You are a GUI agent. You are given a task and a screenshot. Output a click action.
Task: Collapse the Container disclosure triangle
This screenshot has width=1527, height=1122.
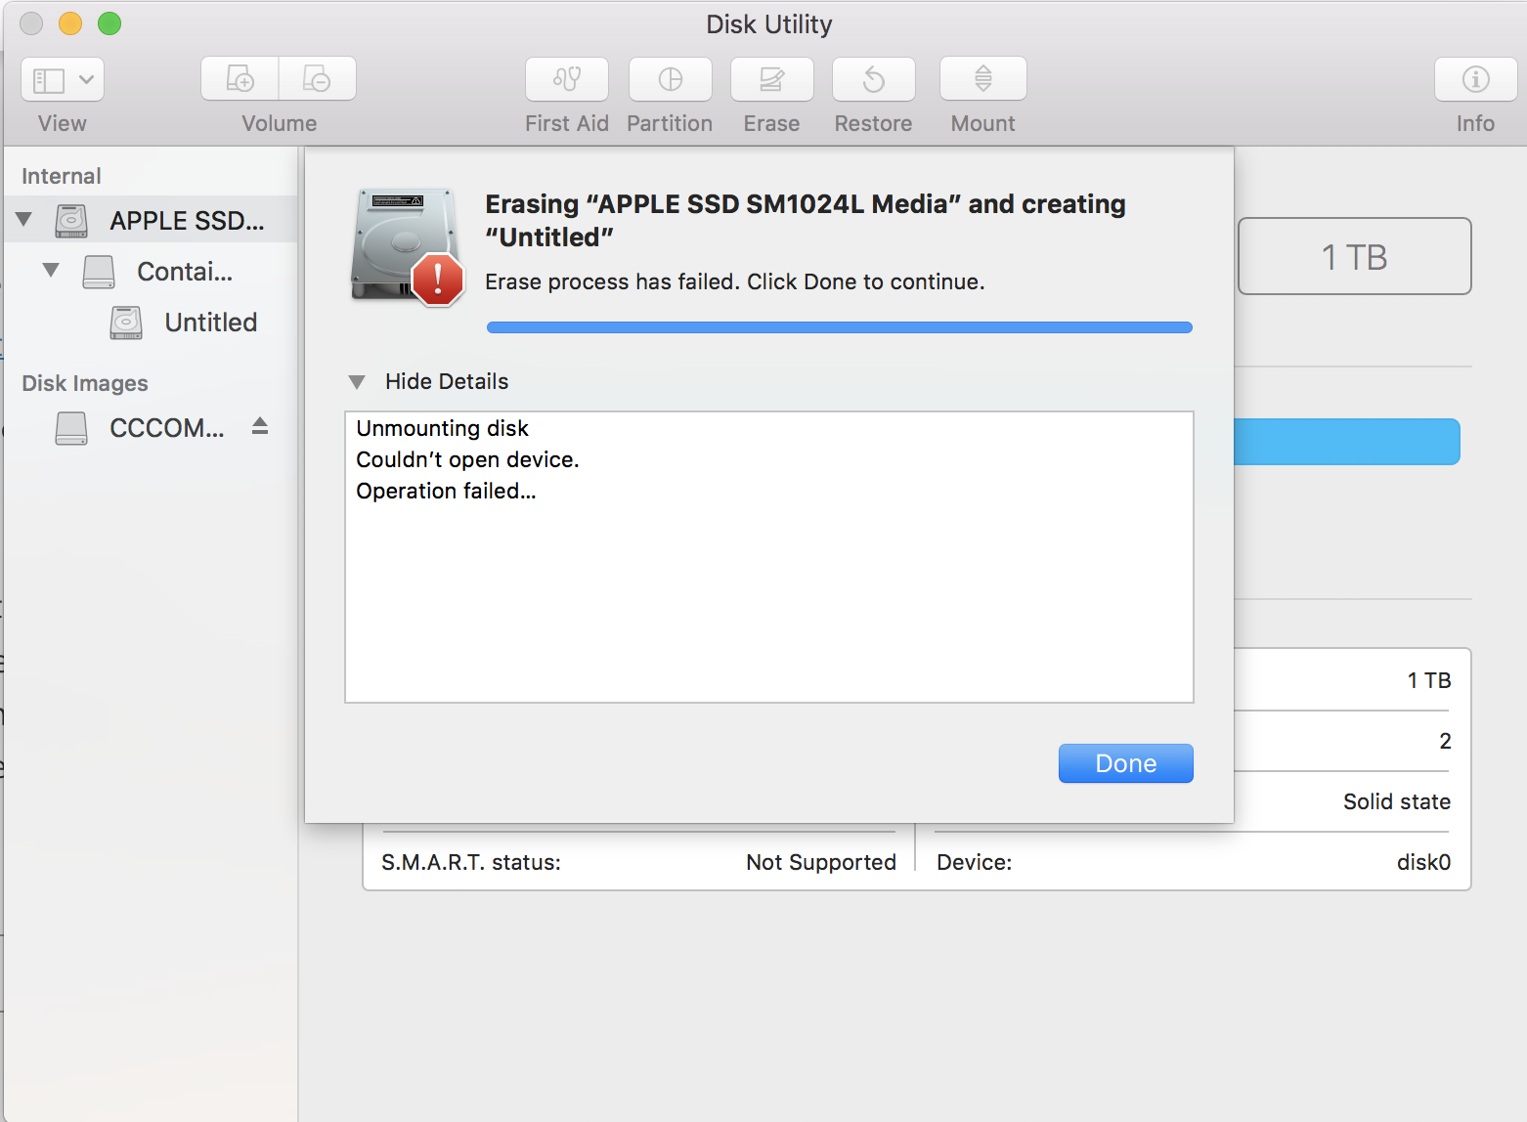click(x=52, y=271)
